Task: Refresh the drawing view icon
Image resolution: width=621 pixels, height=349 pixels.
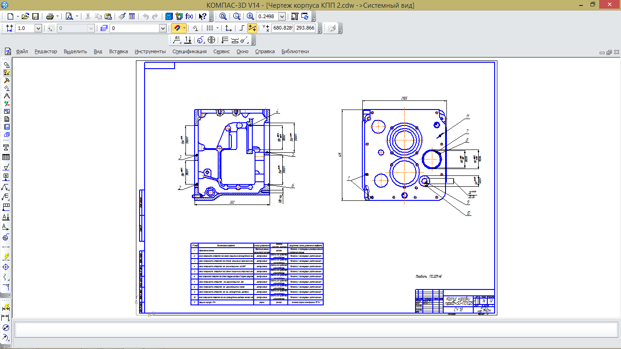Action: [x=305, y=16]
